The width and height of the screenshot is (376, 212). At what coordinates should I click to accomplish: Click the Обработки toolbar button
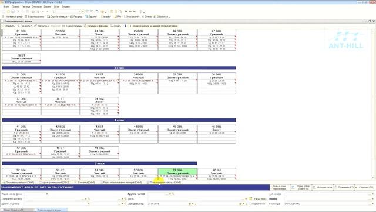point(161,16)
